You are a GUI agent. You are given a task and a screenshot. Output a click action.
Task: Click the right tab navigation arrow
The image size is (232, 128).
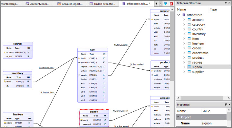[x=160, y=4]
